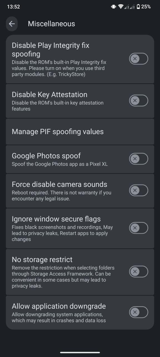
Task: Turn on No storage restrict toggle
Action: tap(139, 271)
